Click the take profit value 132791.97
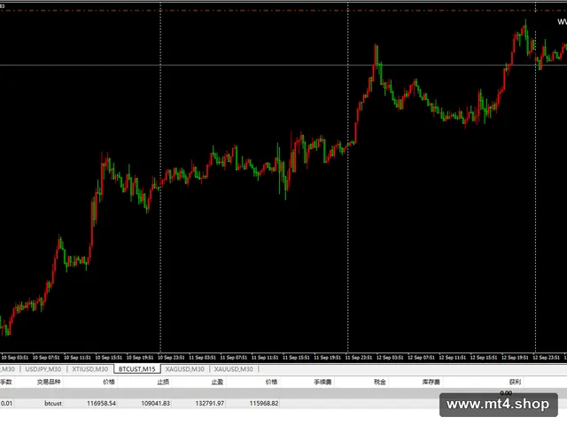Viewport: 567px width, 425px height. pyautogui.click(x=210, y=403)
